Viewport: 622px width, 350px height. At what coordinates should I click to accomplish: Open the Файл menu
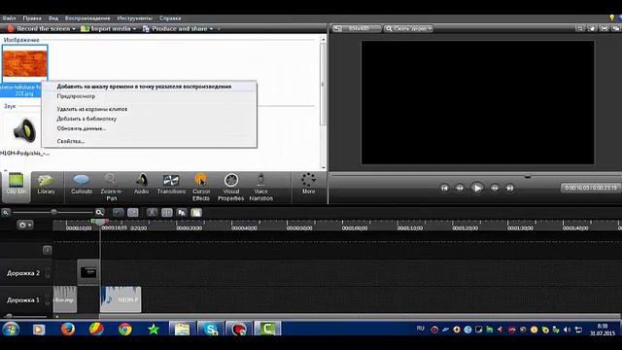(x=9, y=18)
